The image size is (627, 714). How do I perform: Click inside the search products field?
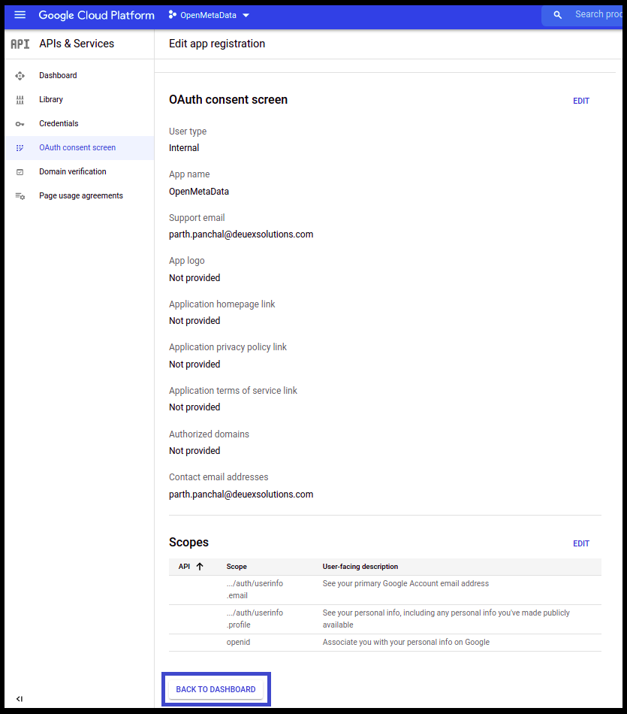point(593,14)
